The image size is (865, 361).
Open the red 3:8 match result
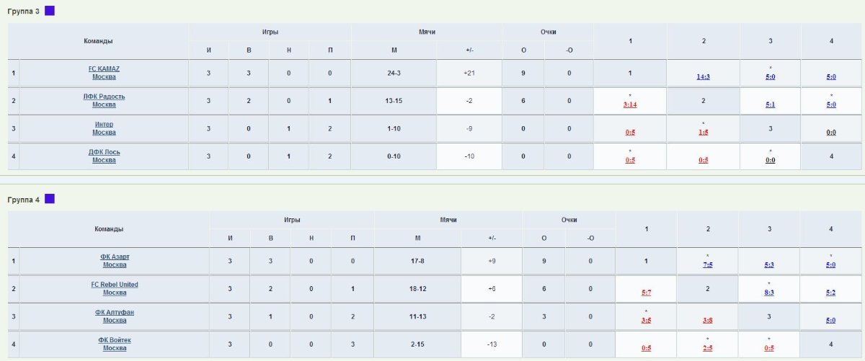tap(708, 321)
